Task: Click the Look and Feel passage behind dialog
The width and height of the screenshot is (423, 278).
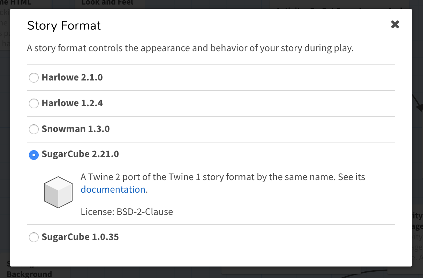Action: click(x=107, y=3)
